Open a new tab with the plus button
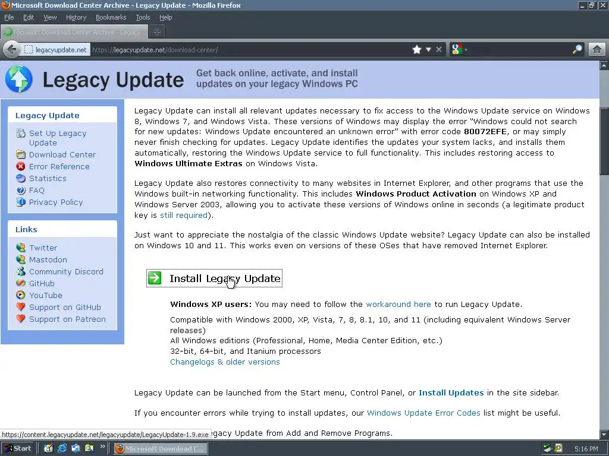Viewport: 609px width, 456px height. (157, 32)
